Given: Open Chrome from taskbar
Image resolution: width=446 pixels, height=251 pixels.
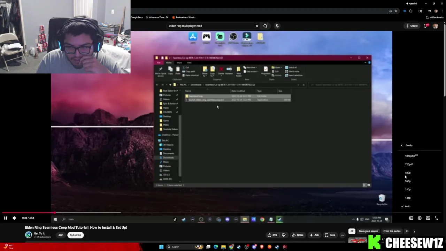Looking at the screenshot, I should (x=231, y=247).
